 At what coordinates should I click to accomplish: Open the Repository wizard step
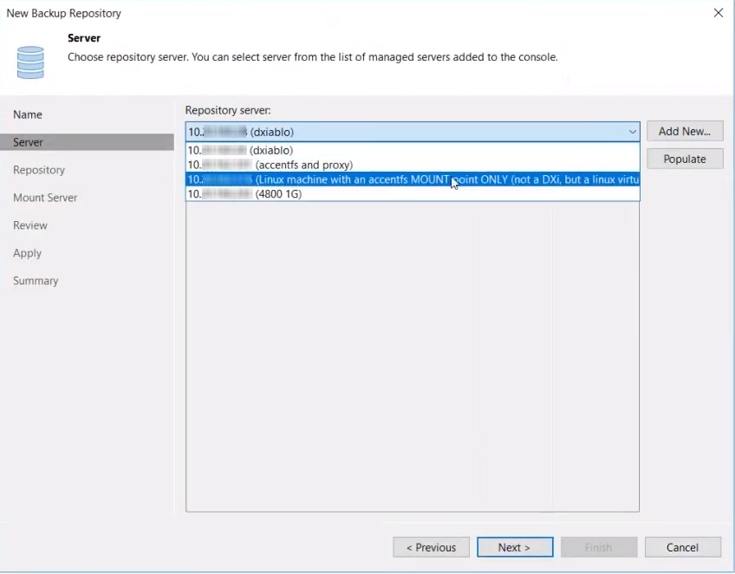pyautogui.click(x=39, y=170)
